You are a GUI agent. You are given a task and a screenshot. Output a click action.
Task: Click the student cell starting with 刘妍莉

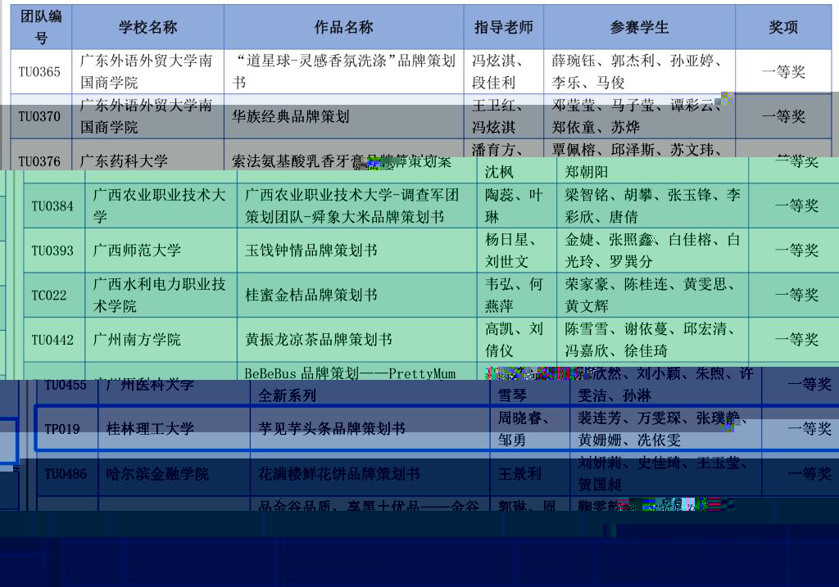[x=665, y=474]
